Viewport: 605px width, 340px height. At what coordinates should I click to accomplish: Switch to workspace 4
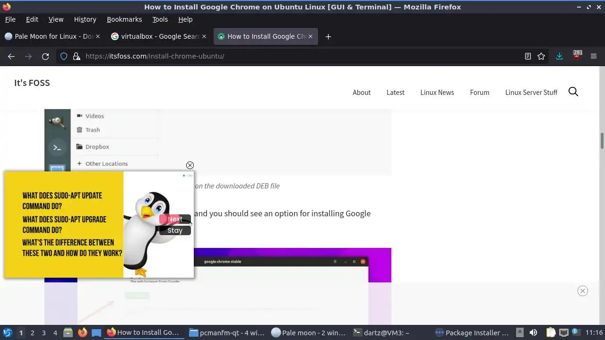(55, 333)
